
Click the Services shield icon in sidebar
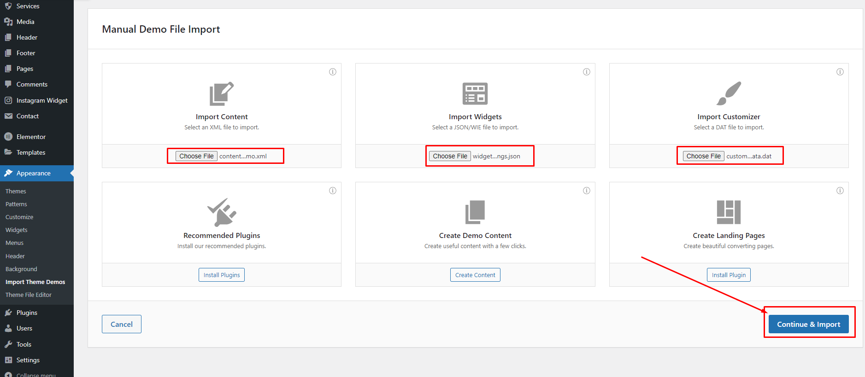pyautogui.click(x=8, y=6)
